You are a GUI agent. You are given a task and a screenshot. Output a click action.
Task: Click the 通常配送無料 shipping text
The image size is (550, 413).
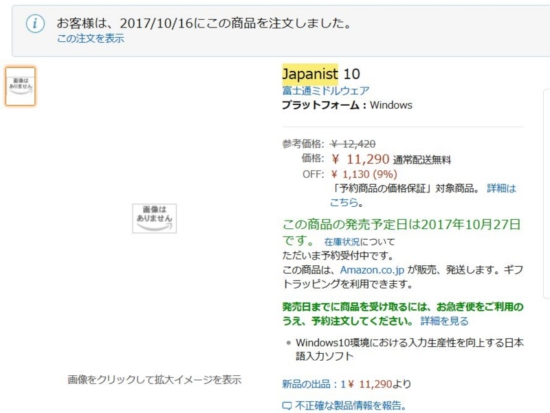(422, 160)
